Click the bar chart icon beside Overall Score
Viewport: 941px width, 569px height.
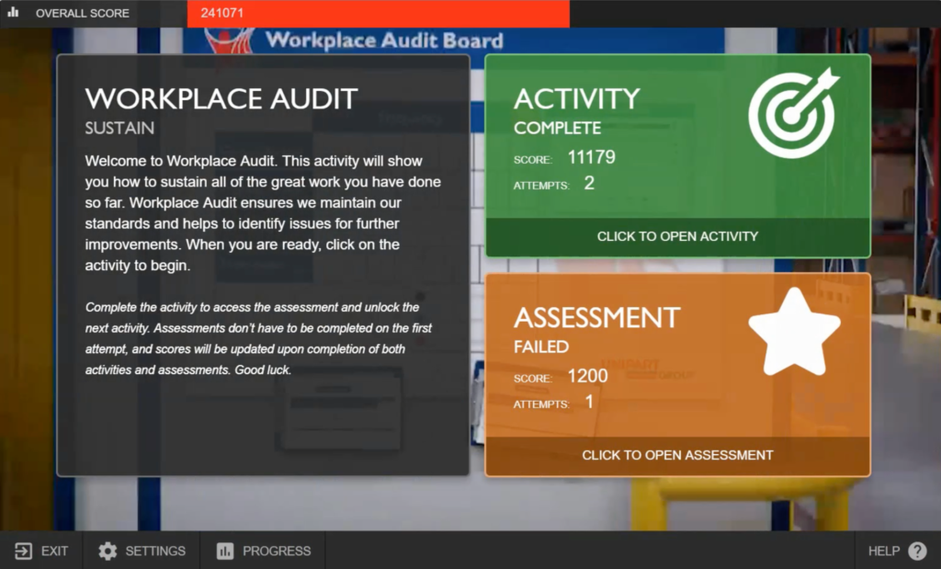14,13
